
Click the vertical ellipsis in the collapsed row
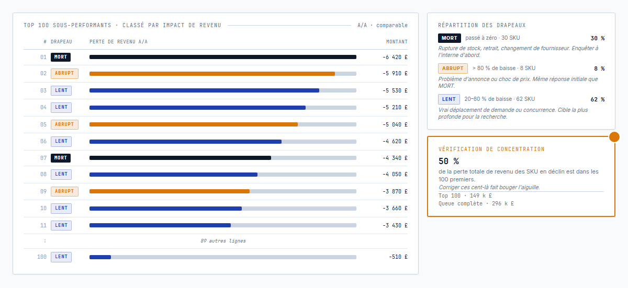click(45, 241)
